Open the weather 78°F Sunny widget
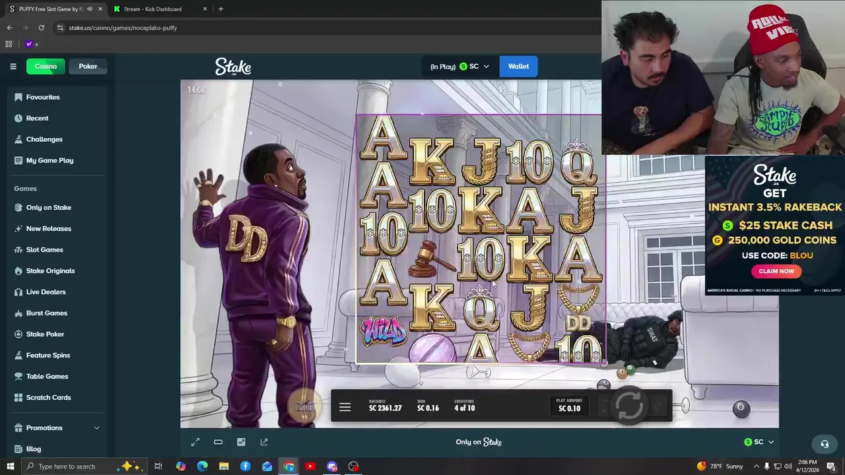Image resolution: width=845 pixels, height=475 pixels. (x=720, y=466)
